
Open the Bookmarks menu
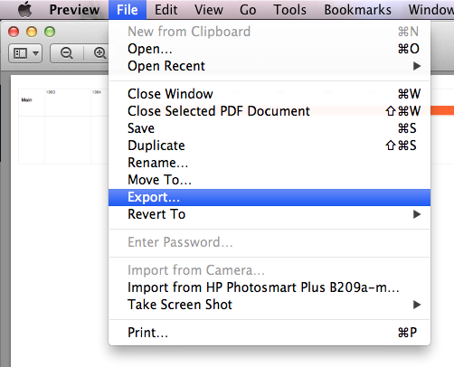[x=357, y=10]
